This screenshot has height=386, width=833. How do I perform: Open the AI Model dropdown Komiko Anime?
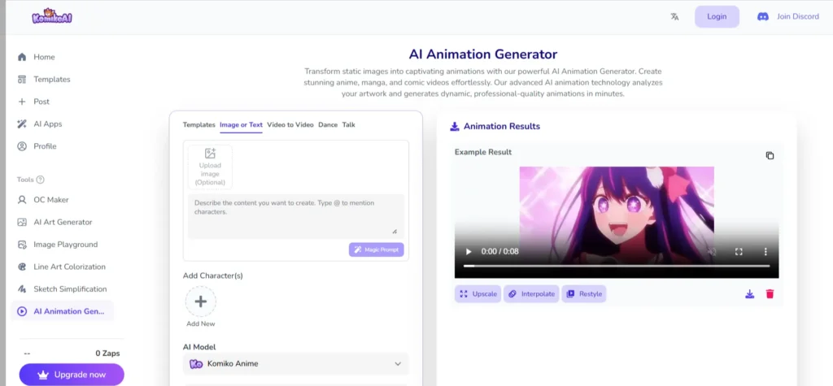tap(296, 364)
